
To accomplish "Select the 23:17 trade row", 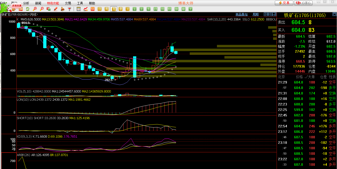I will pos(307,132).
